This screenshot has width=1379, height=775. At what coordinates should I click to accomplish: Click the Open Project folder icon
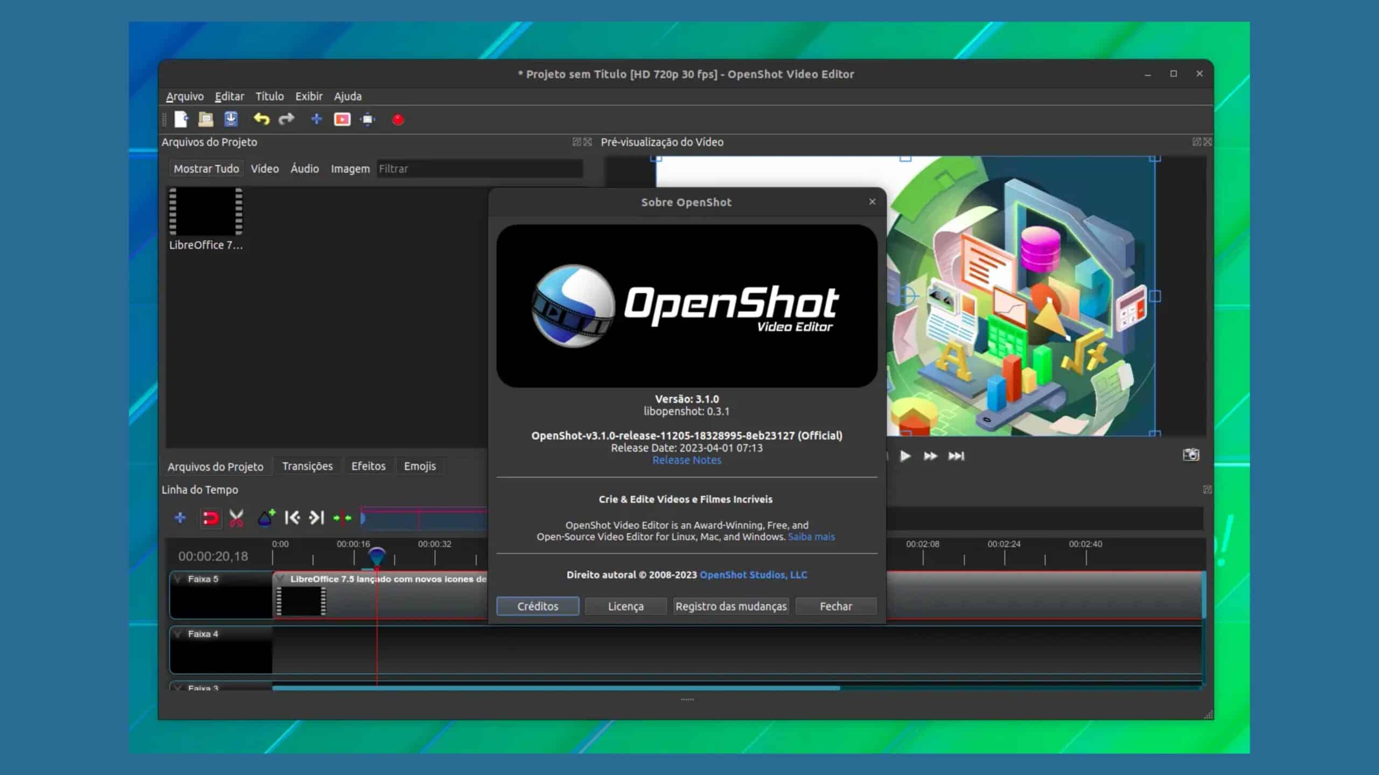206,119
